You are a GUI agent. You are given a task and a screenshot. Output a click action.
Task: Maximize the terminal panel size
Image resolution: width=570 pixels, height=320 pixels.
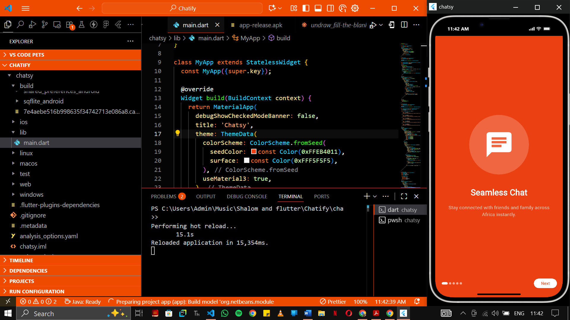pos(404,196)
